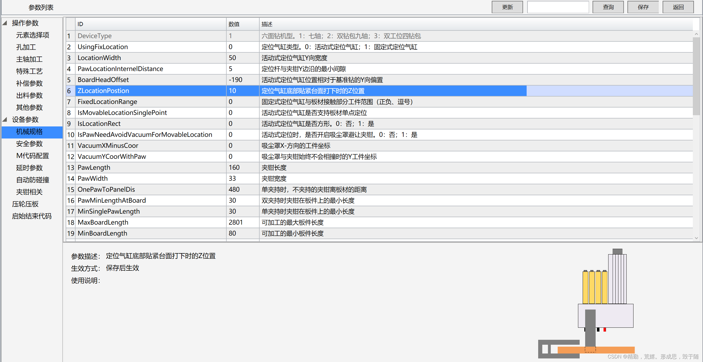Select the UsingFixLocation parameter cell

point(151,47)
